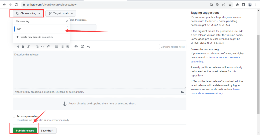260x135 pixels.
Task: Open the Target: main branch dropdown
Action: click(x=61, y=13)
